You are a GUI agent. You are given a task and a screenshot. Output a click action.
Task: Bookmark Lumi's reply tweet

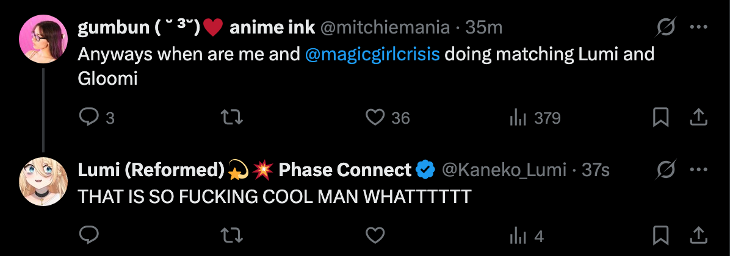[x=660, y=235]
